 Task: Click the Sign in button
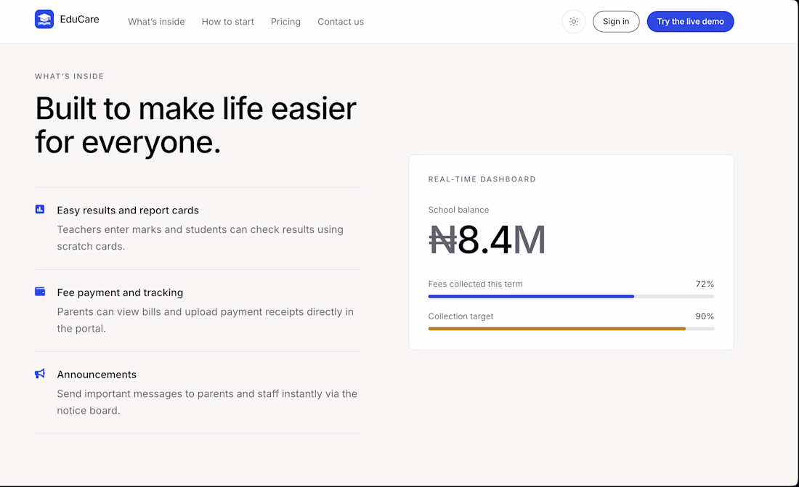click(615, 21)
